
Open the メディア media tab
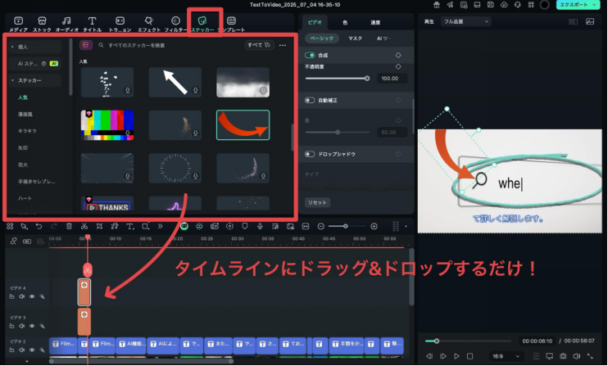pyautogui.click(x=18, y=24)
